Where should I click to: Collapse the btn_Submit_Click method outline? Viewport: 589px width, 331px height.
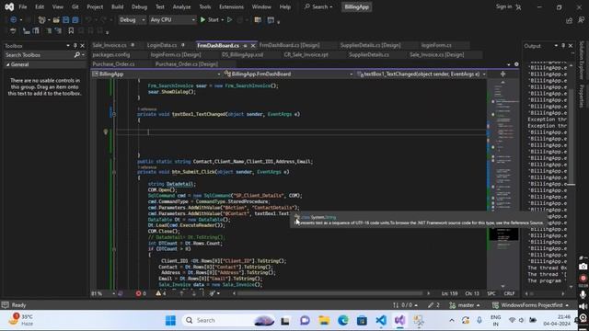pyautogui.click(x=114, y=172)
